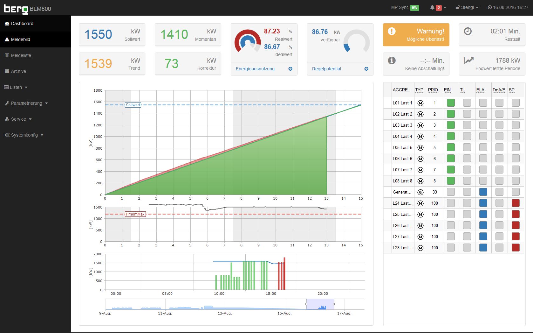The width and height of the screenshot is (533, 333).
Task: Toggle the ELA indicator for the Generator row
Action: [483, 192]
